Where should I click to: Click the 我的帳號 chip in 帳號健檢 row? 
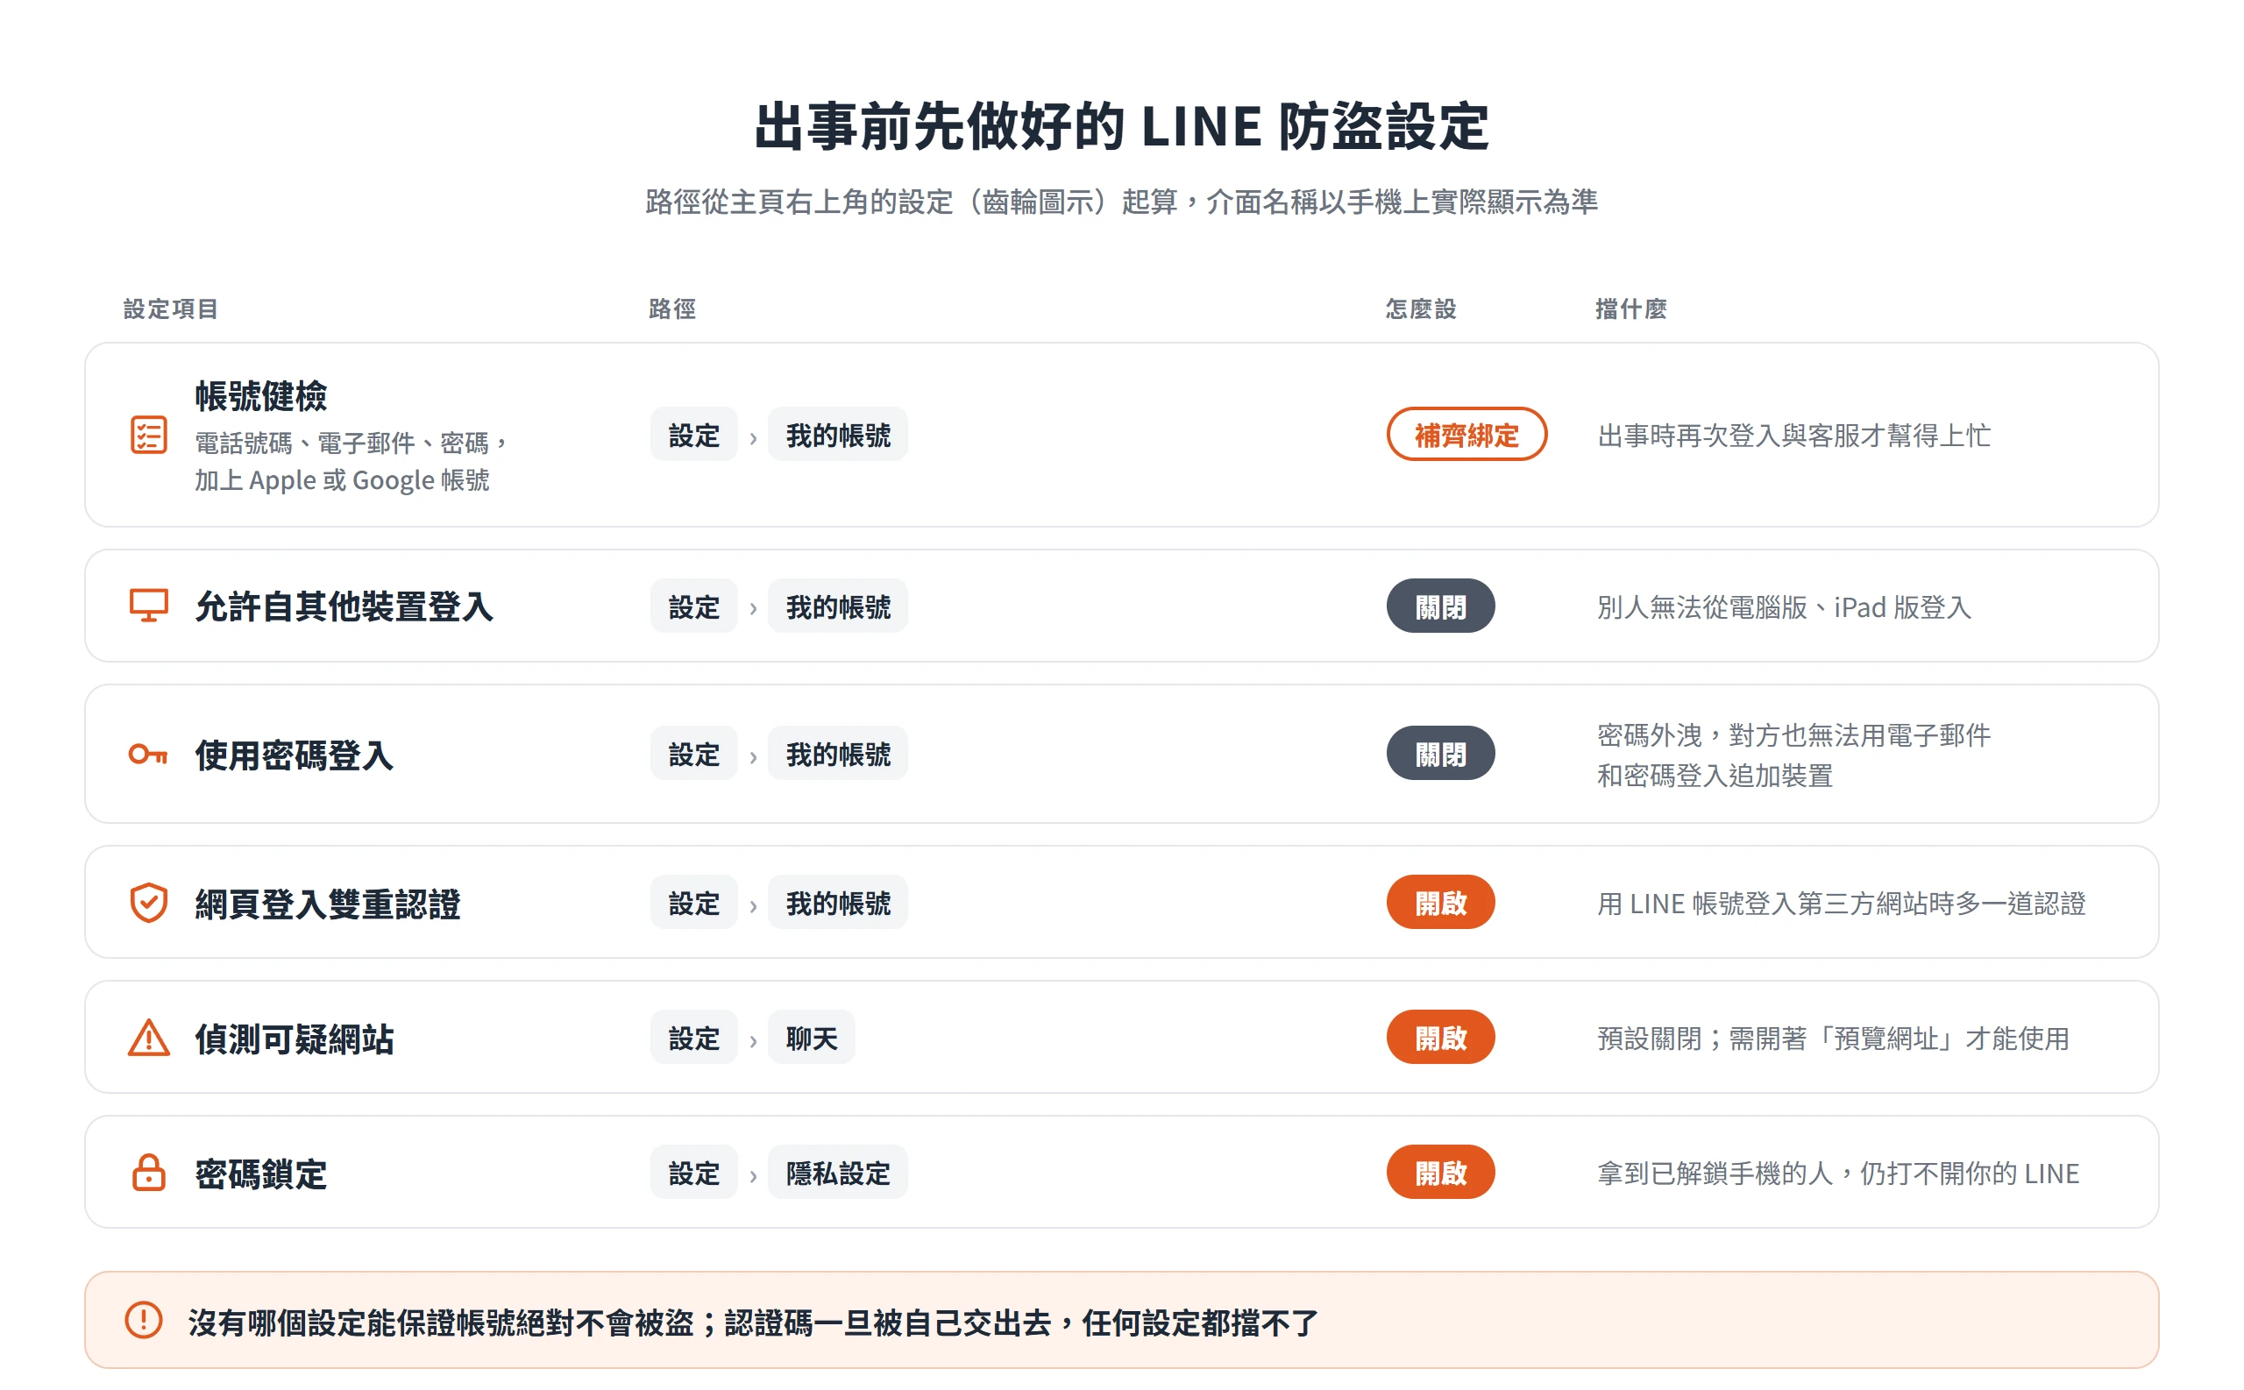pos(837,434)
